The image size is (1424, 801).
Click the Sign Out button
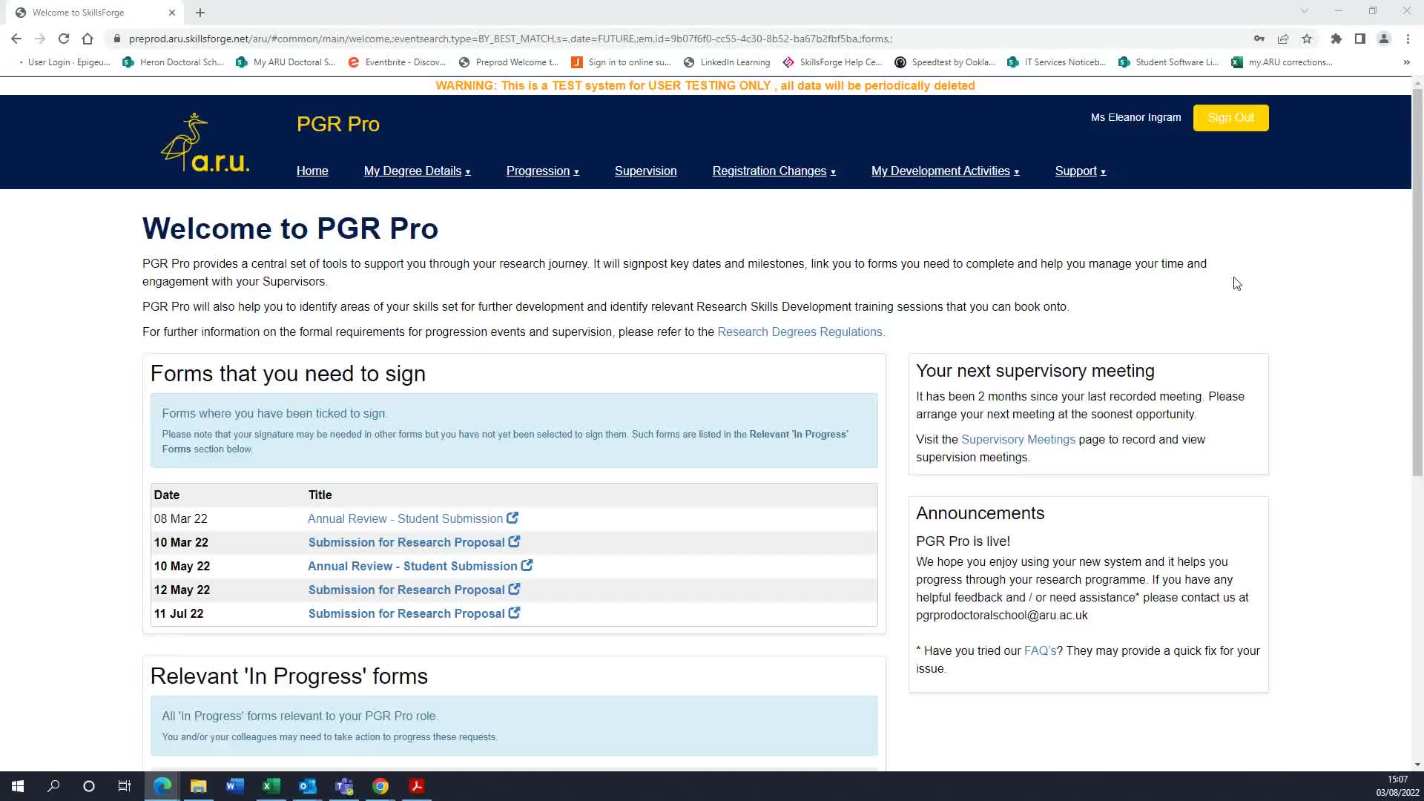point(1230,118)
